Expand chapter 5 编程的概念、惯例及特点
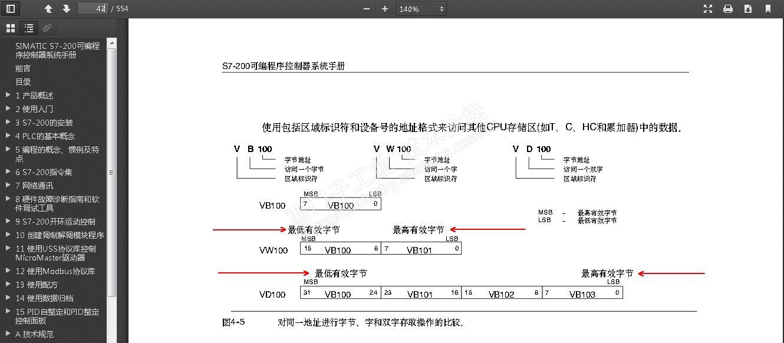Screen dimensions: 784x343 pyautogui.click(x=8, y=149)
